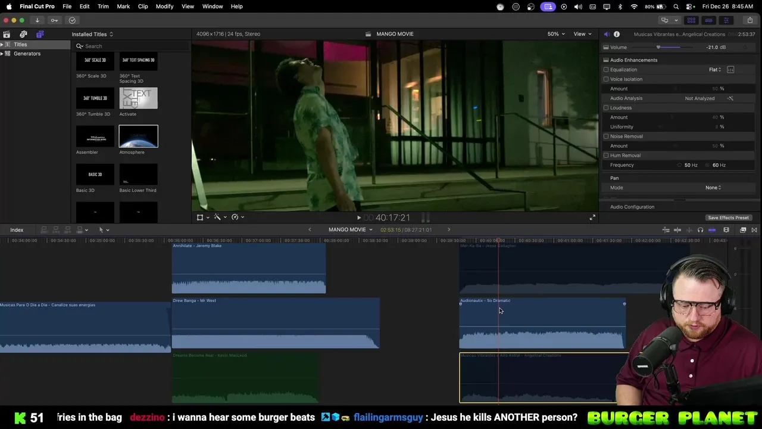The width and height of the screenshot is (762, 429).
Task: Open the Bluetooth menu bar icon
Action: [620, 7]
